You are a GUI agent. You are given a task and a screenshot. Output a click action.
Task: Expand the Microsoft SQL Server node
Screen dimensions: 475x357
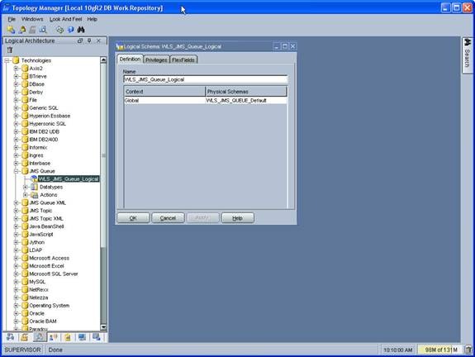click(x=16, y=274)
